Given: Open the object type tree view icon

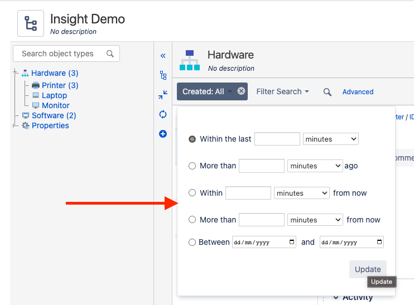Looking at the screenshot, I should point(163,75).
